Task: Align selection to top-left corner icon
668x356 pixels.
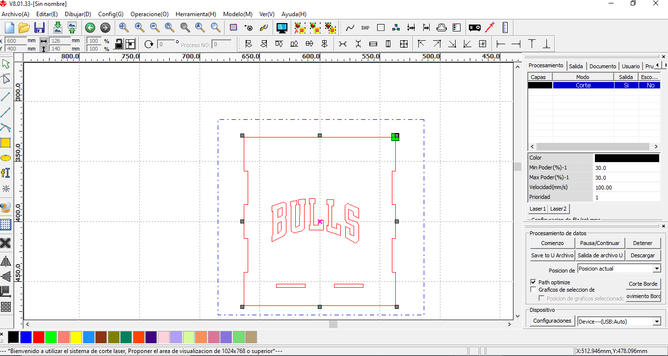Action: tap(421, 44)
